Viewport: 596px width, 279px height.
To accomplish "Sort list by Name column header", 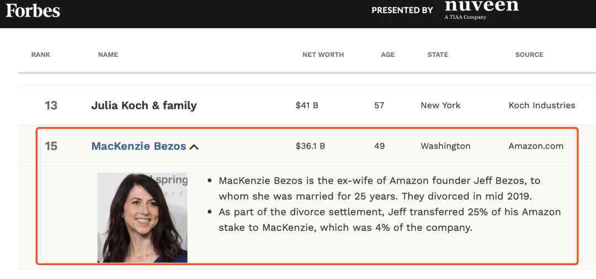I will (108, 55).
